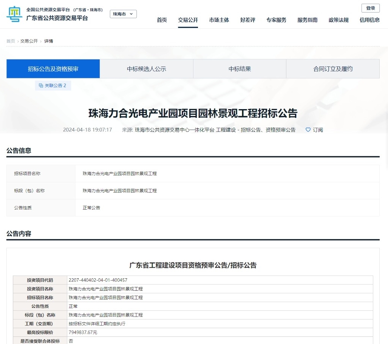Switch to the 中标候选人公示 tab
Image resolution: width=388 pixels, height=344 pixels.
tap(146, 68)
